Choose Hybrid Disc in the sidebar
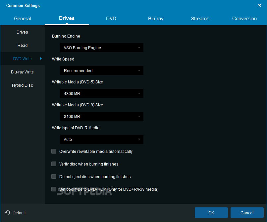 coord(22,85)
